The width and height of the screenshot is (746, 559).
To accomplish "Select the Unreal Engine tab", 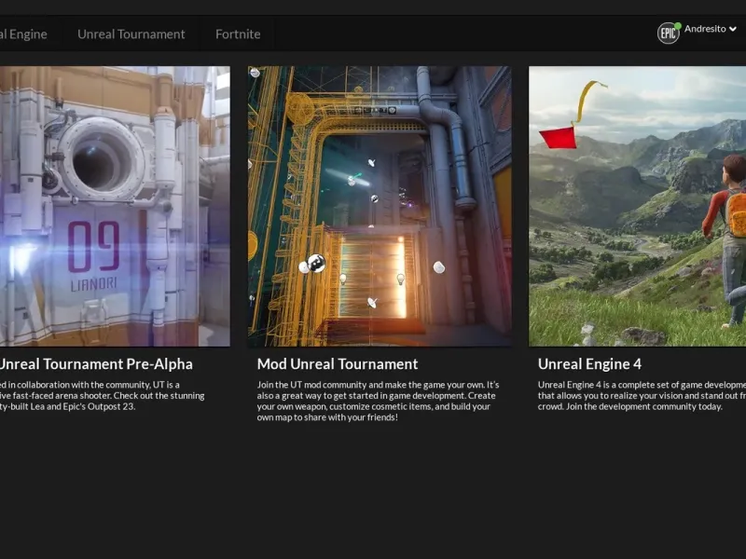I will click(23, 34).
